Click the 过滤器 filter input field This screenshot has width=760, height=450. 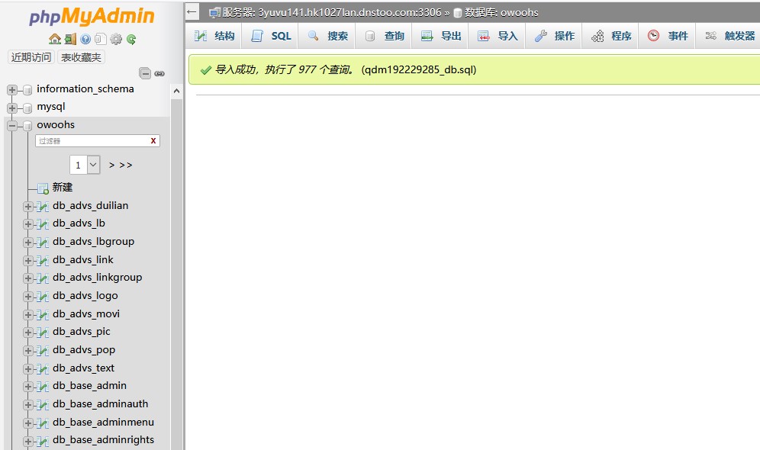pyautogui.click(x=90, y=141)
